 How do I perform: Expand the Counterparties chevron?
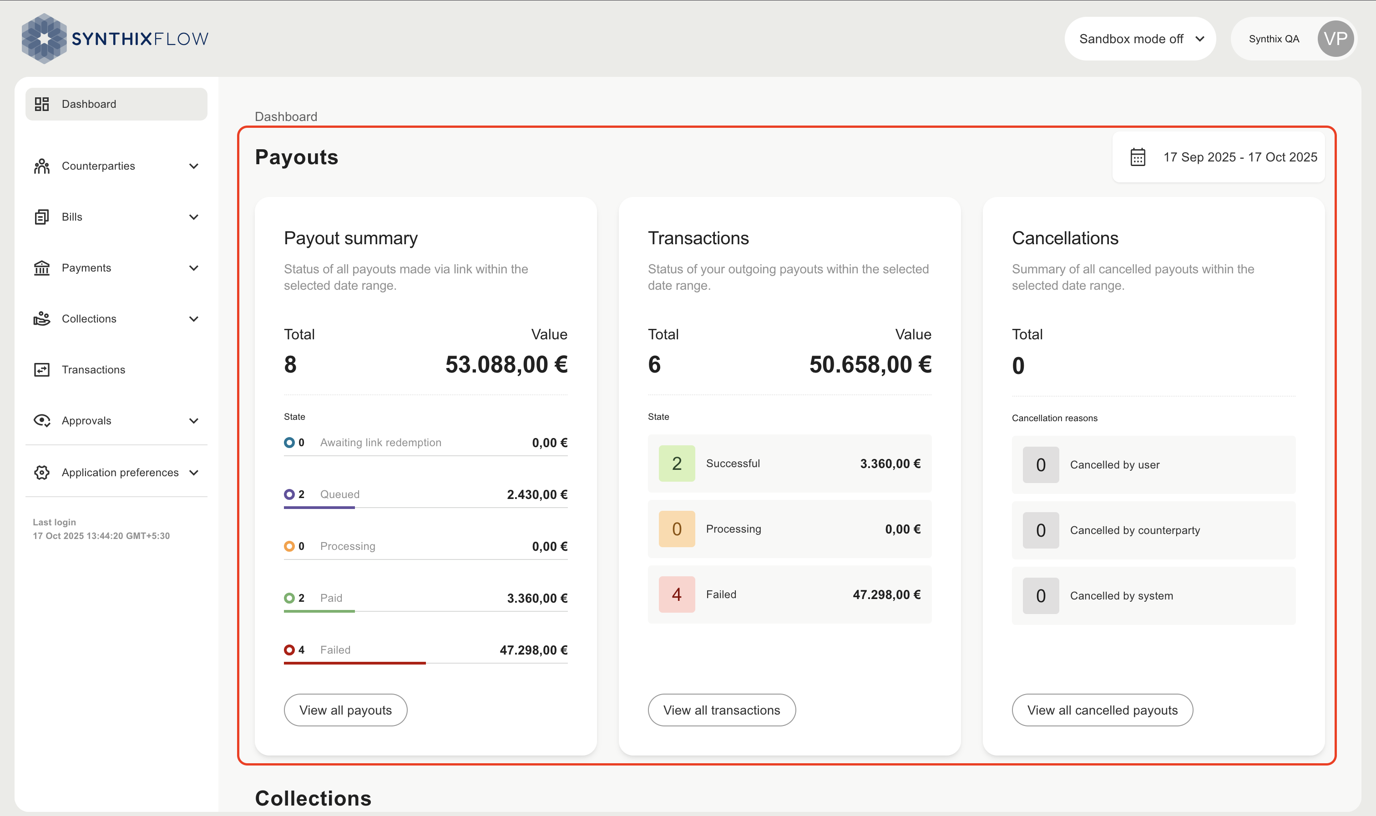pos(193,166)
